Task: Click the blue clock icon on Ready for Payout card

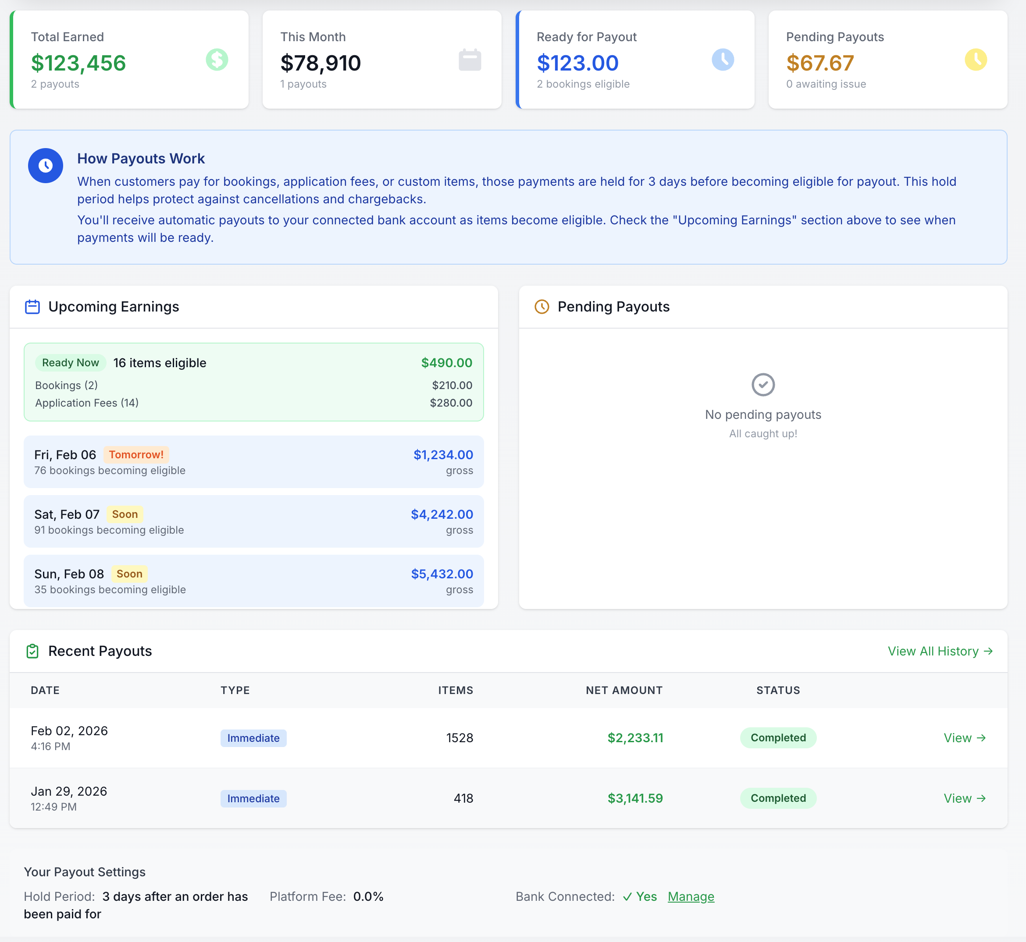Action: [723, 59]
